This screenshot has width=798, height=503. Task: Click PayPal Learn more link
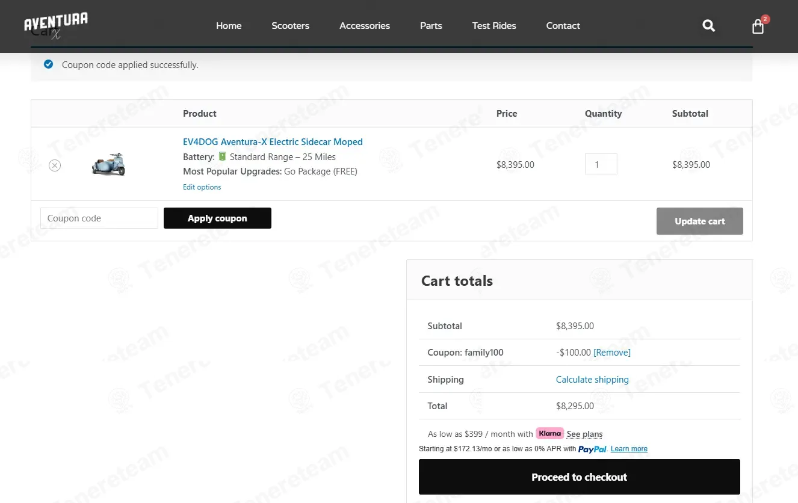click(629, 449)
